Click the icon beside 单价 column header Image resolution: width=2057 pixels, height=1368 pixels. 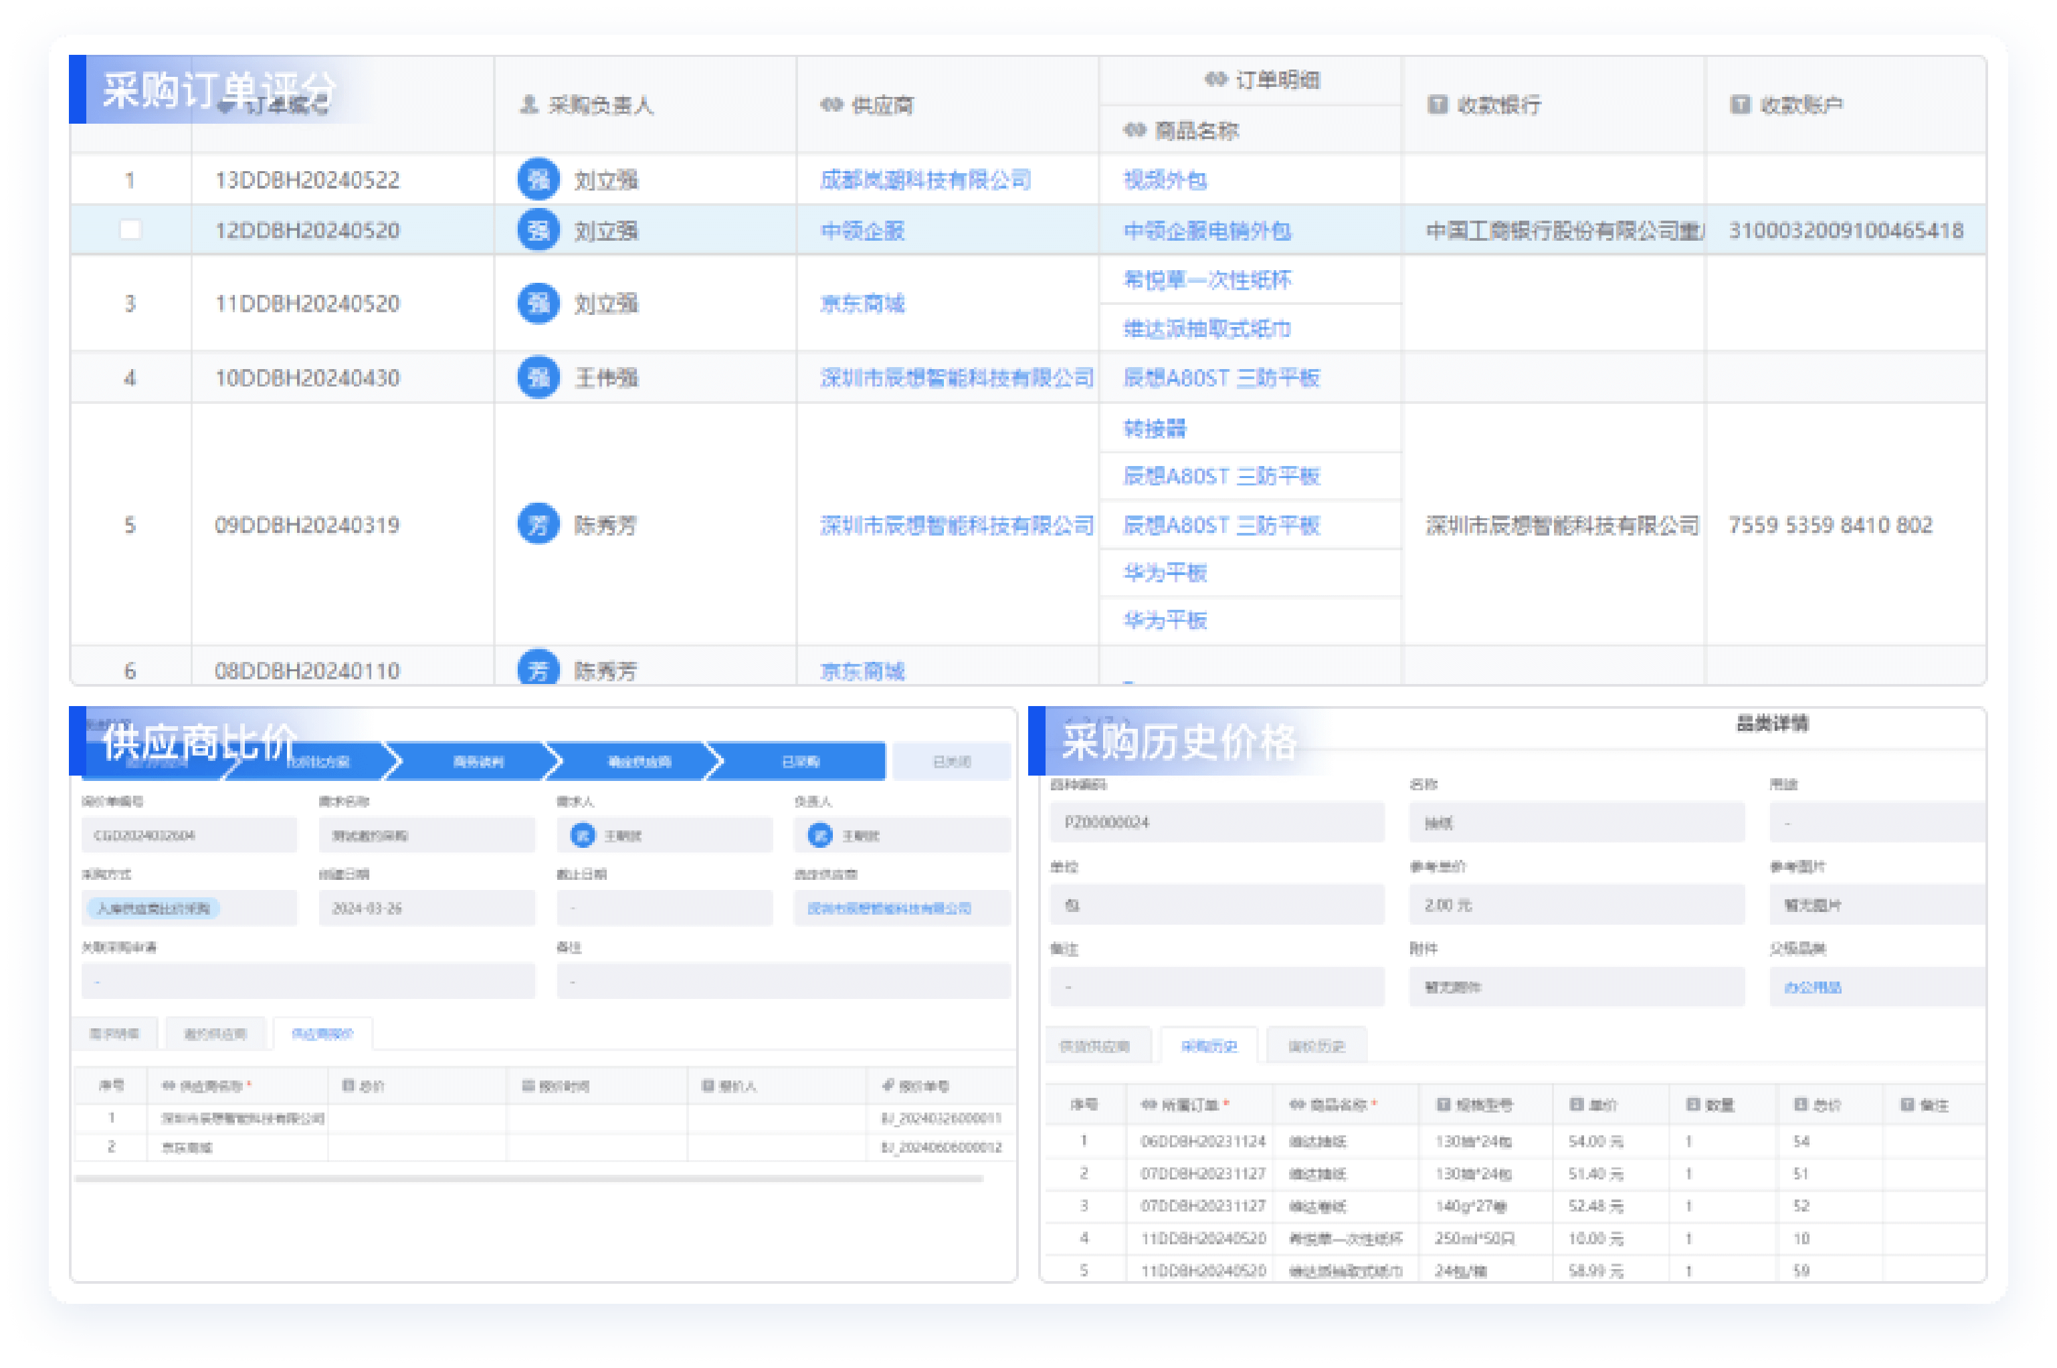pos(1576,1105)
